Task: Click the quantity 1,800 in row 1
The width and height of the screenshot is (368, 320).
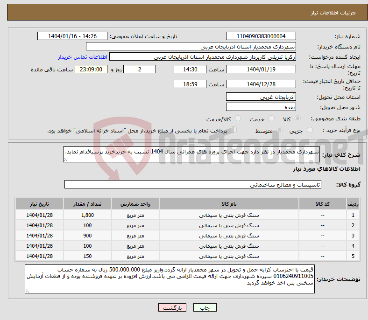Action: [x=87, y=215]
